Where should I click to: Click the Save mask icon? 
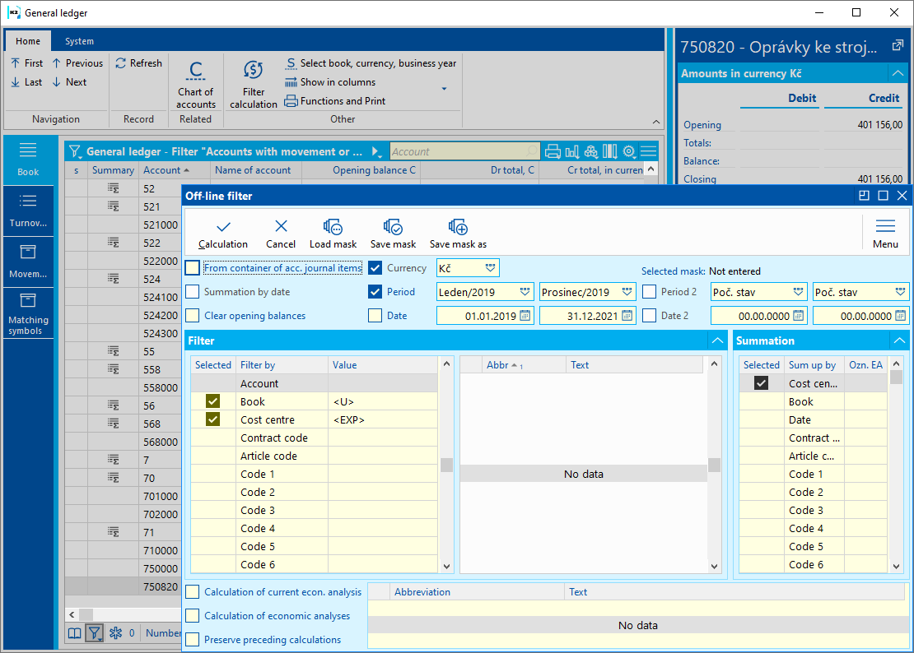393,227
